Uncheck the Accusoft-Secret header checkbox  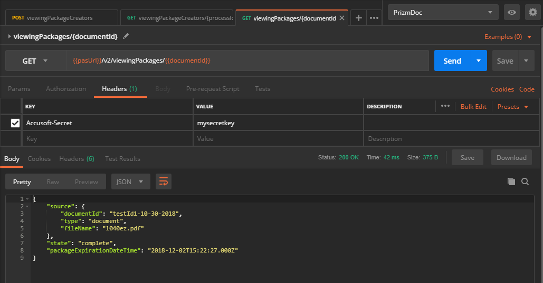[15, 123]
